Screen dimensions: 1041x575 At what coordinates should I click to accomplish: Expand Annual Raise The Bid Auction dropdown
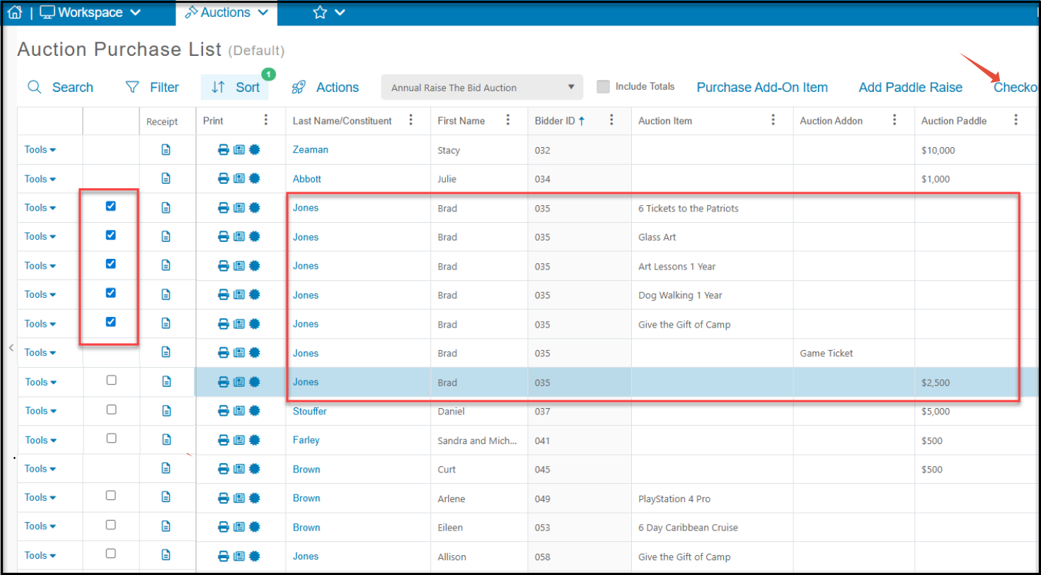(x=482, y=88)
